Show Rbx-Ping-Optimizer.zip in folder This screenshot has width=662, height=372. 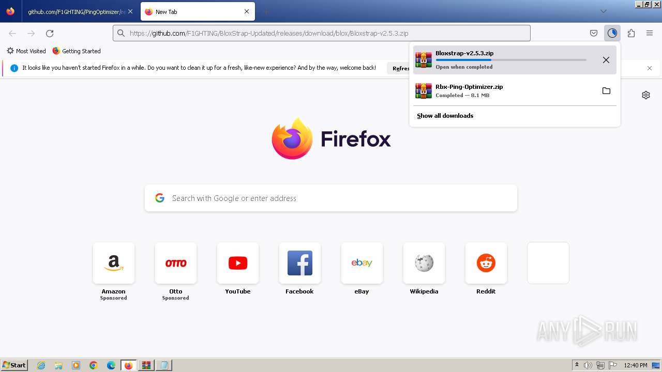point(606,91)
